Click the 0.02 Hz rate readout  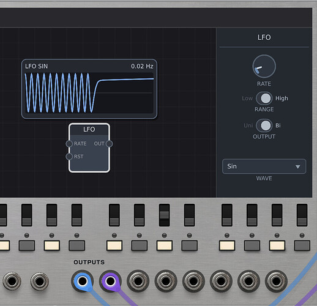142,66
